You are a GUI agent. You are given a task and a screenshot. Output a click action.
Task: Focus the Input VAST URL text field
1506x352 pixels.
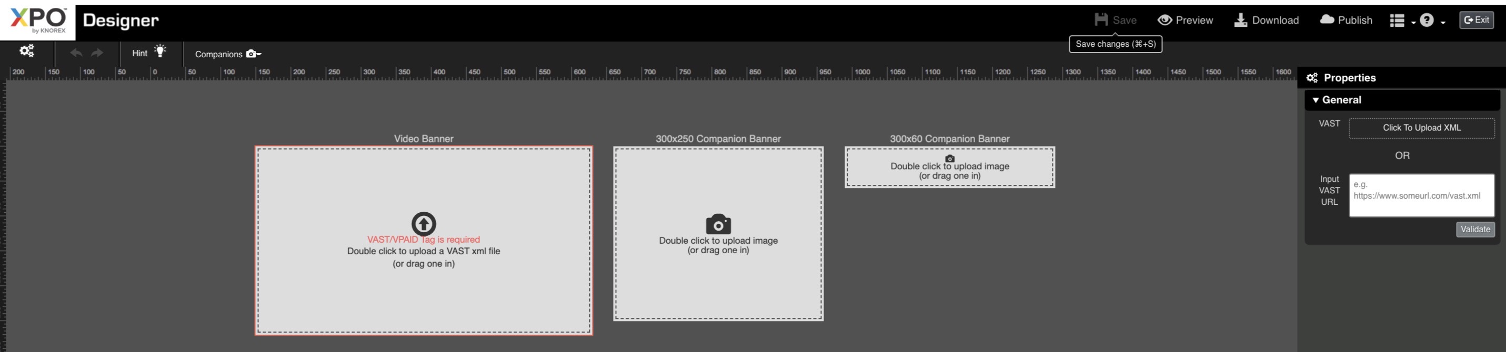(x=1421, y=195)
